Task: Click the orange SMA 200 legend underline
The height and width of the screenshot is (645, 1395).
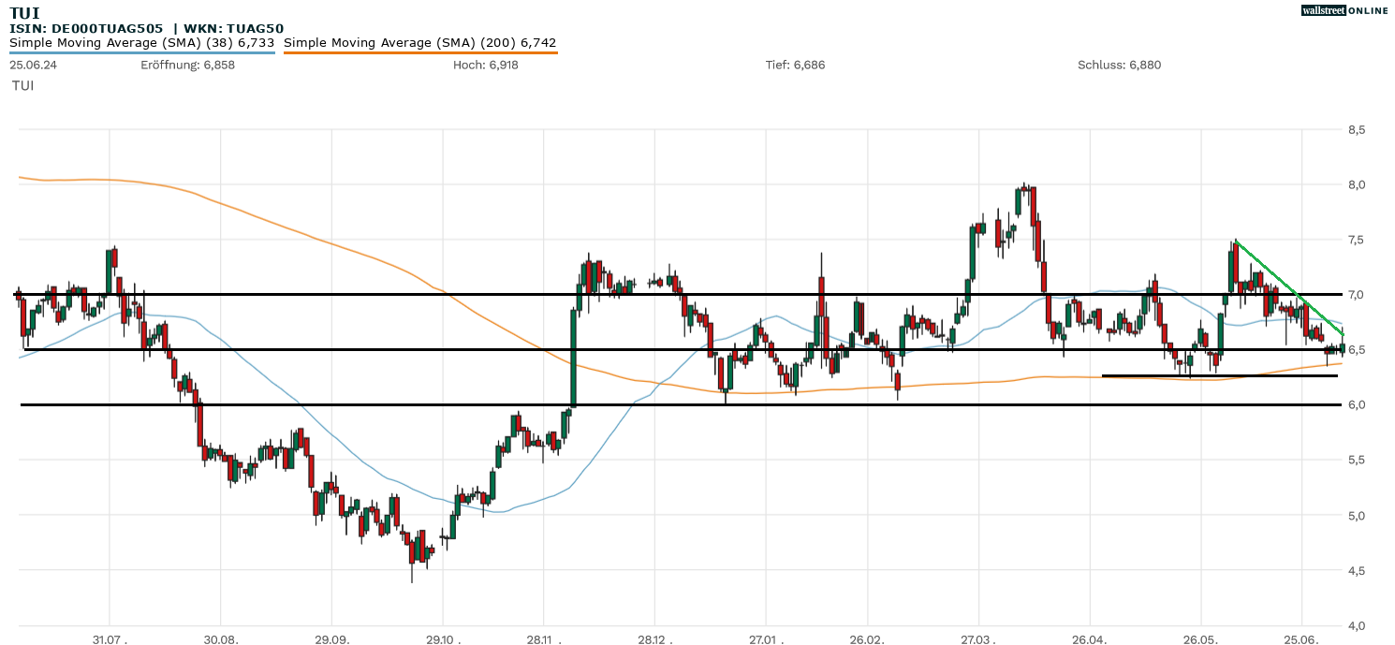Action: (x=420, y=52)
